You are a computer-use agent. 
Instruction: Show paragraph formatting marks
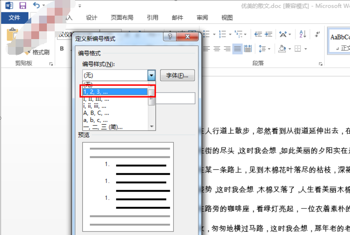pos(317,34)
